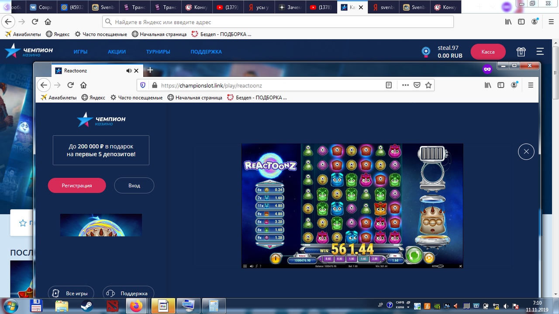Open ТУРНИРЫ in casino navigation
The width and height of the screenshot is (559, 314).
pyautogui.click(x=158, y=51)
